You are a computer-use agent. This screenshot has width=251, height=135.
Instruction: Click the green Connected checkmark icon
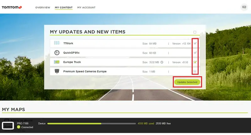click(19, 127)
